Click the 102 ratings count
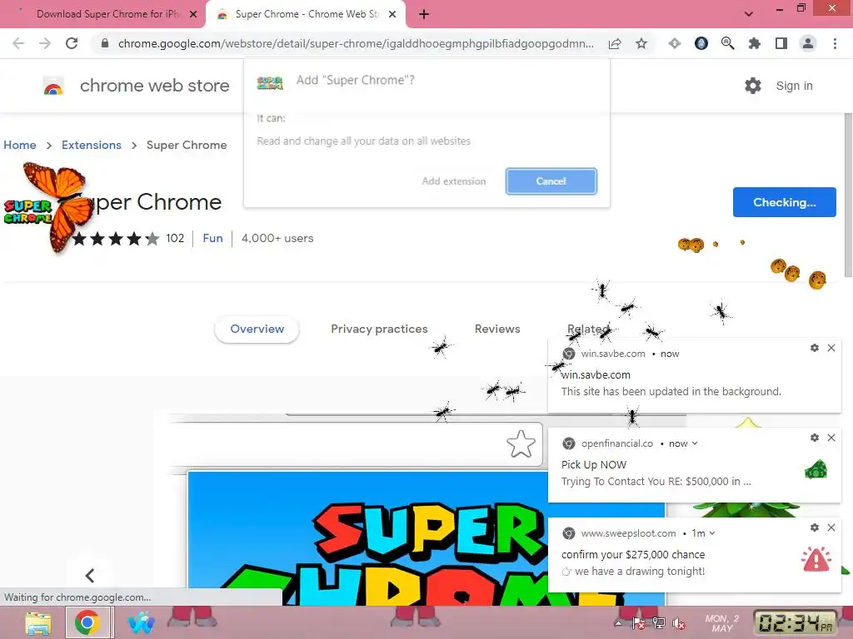 pyautogui.click(x=175, y=238)
